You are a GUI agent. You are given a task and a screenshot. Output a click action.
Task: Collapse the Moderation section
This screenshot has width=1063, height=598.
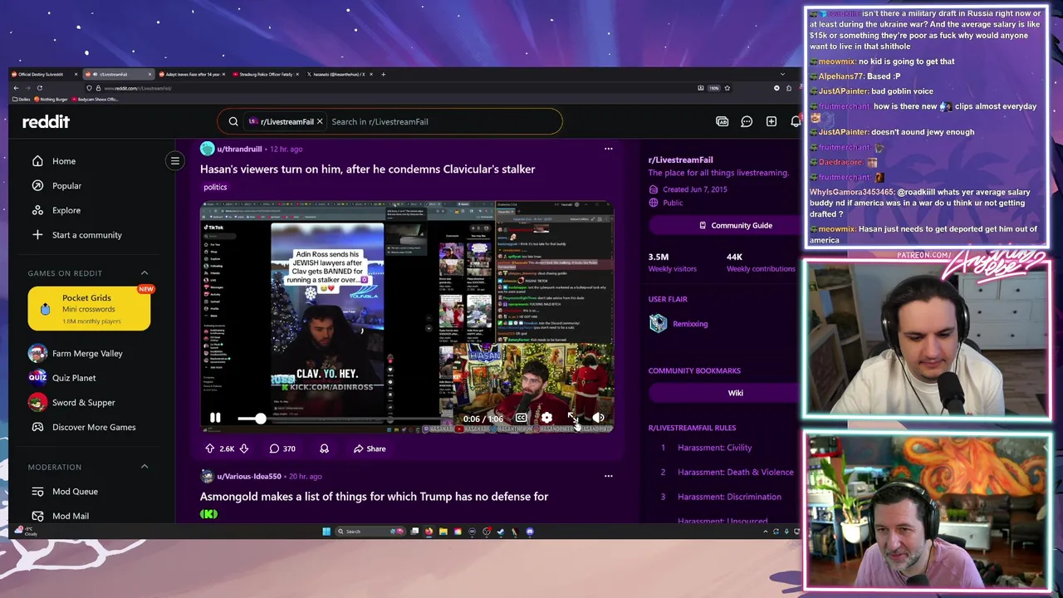[144, 467]
